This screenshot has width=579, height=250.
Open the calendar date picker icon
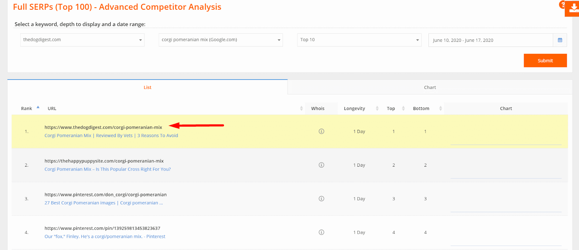coord(560,40)
